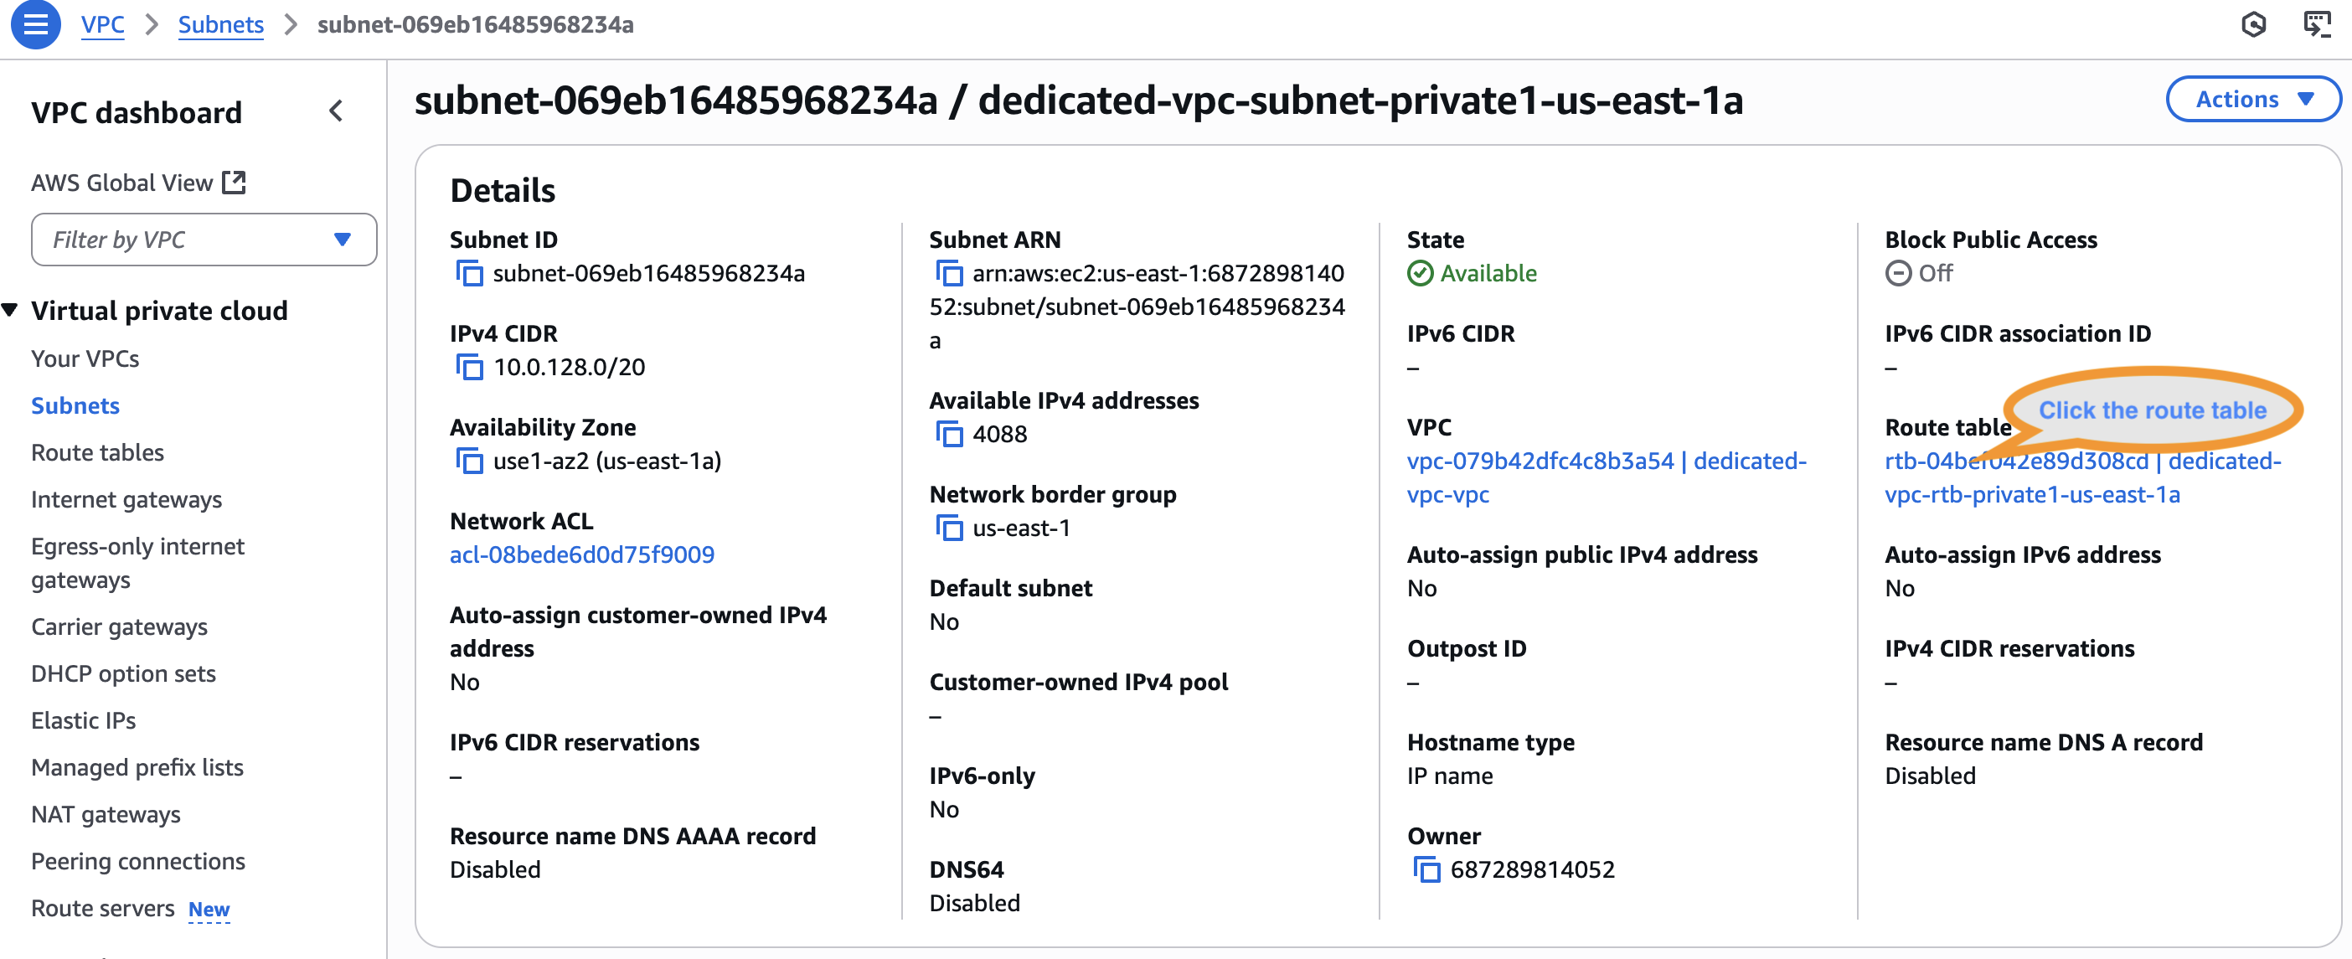The width and height of the screenshot is (2352, 959).
Task: Copy the Subnet ID value
Action: 468,273
